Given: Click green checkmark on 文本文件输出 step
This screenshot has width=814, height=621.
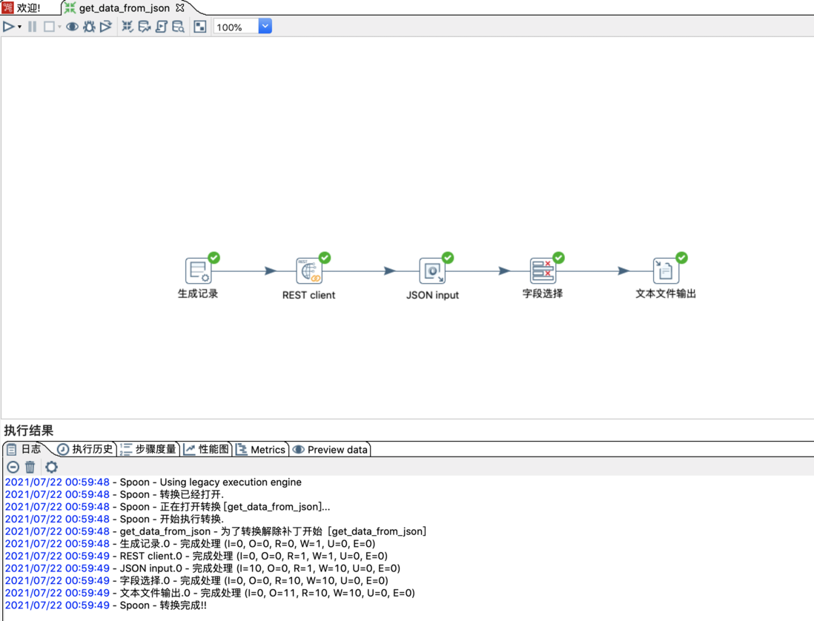Looking at the screenshot, I should click(x=681, y=257).
